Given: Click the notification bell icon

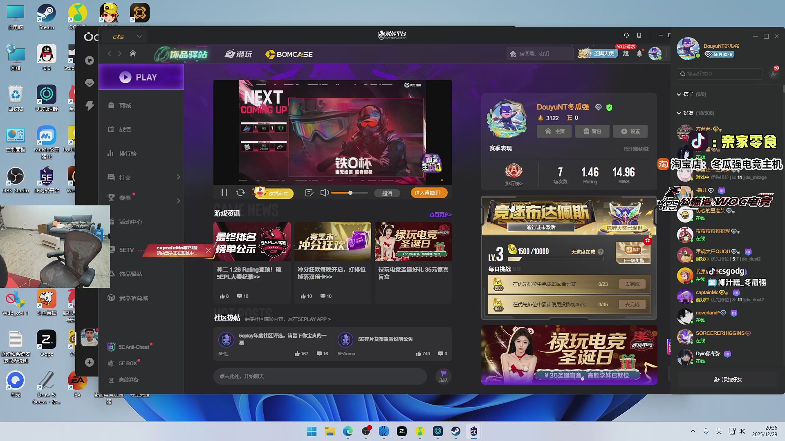Looking at the screenshot, I should click(x=639, y=53).
